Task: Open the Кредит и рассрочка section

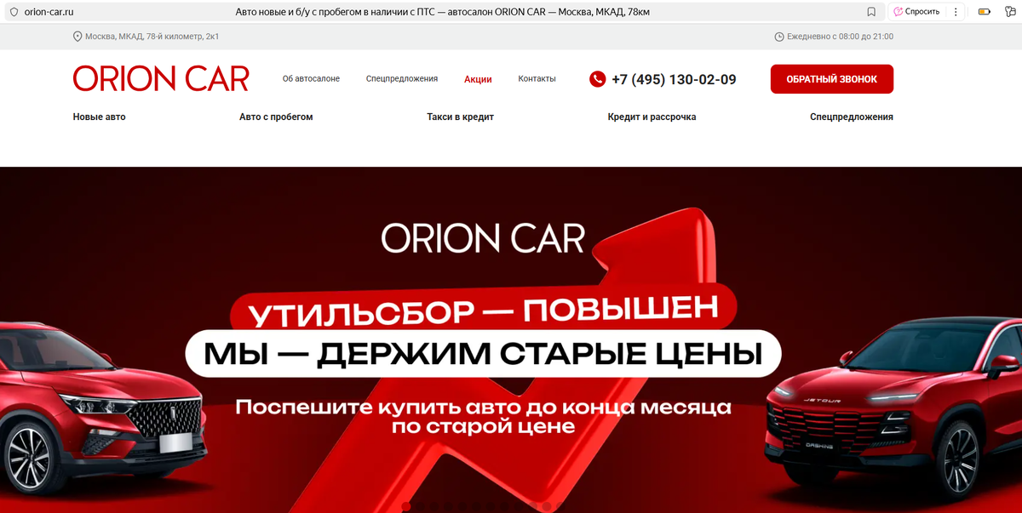Action: pos(652,117)
